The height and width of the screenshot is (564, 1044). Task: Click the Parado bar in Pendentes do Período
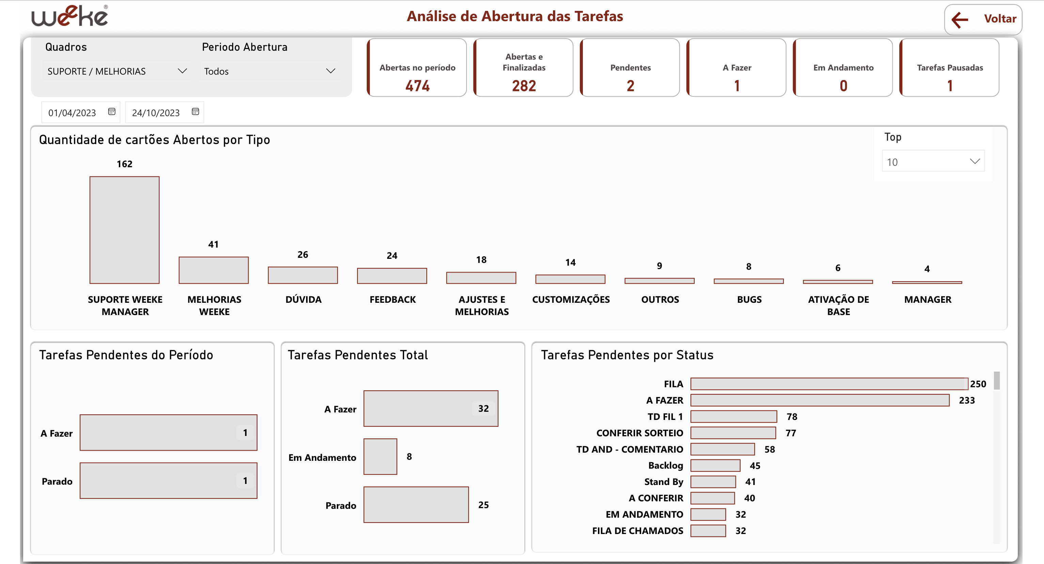168,481
